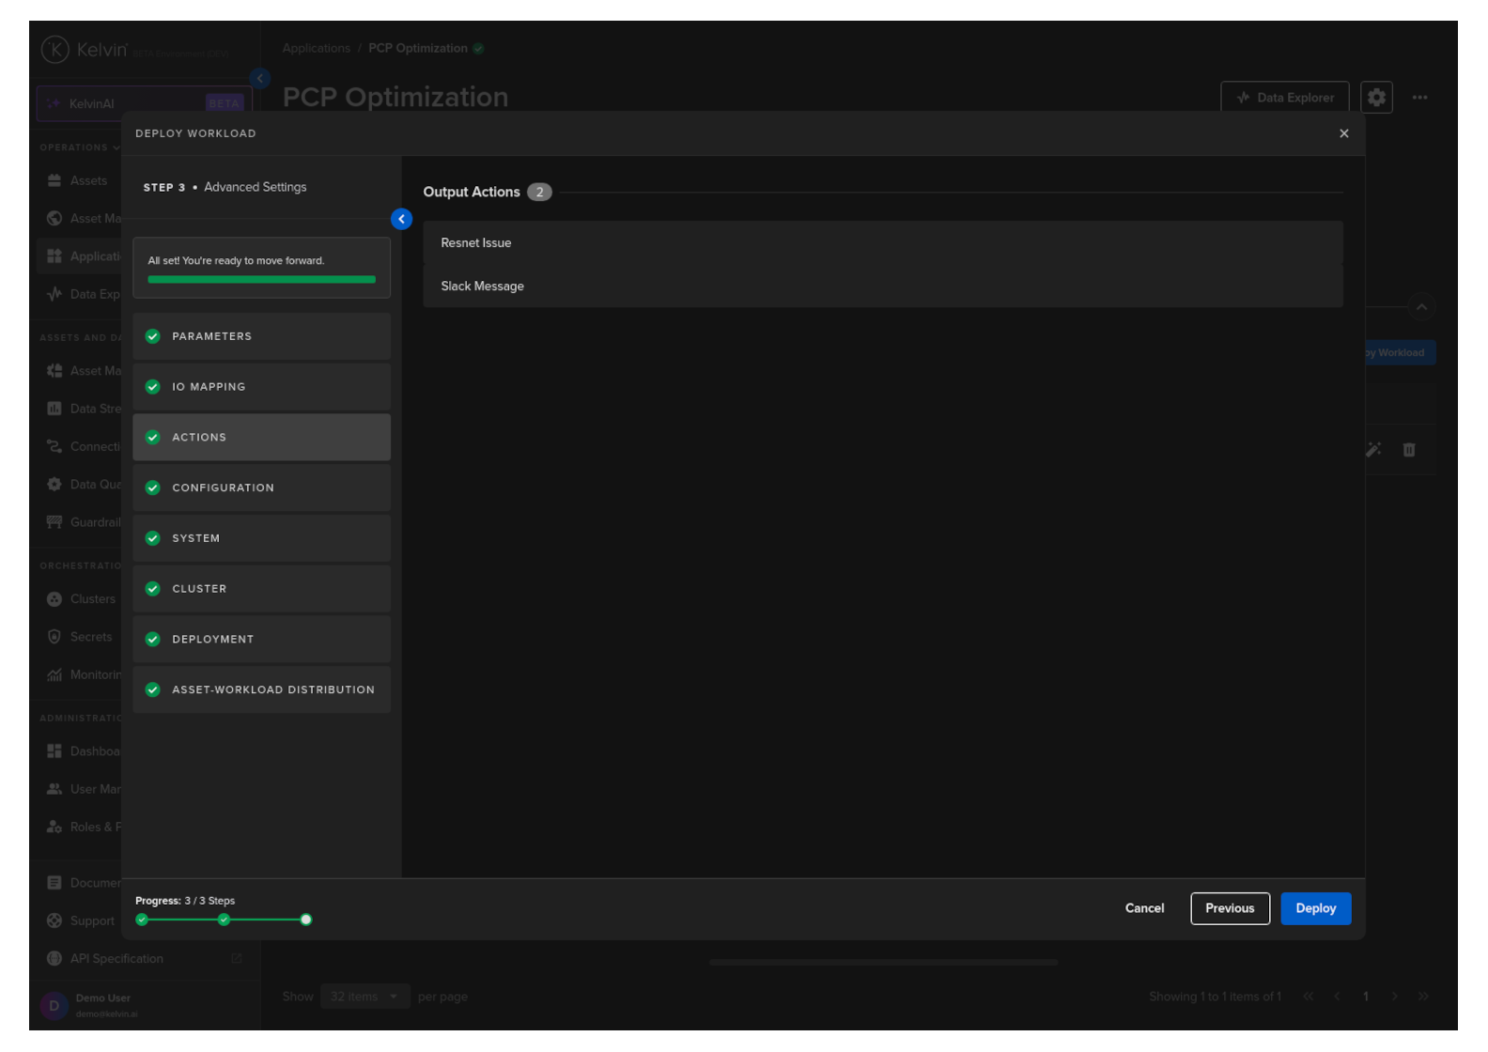Image resolution: width=1488 pixels, height=1052 pixels.
Task: Click Applications in the breadcrumb
Action: [x=316, y=48]
